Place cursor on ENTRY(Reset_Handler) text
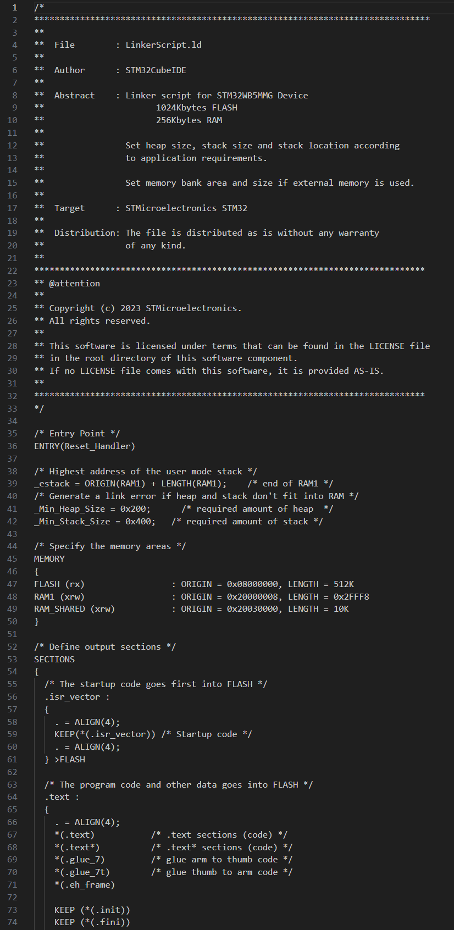Viewport: 454px width, 930px height. [84, 446]
